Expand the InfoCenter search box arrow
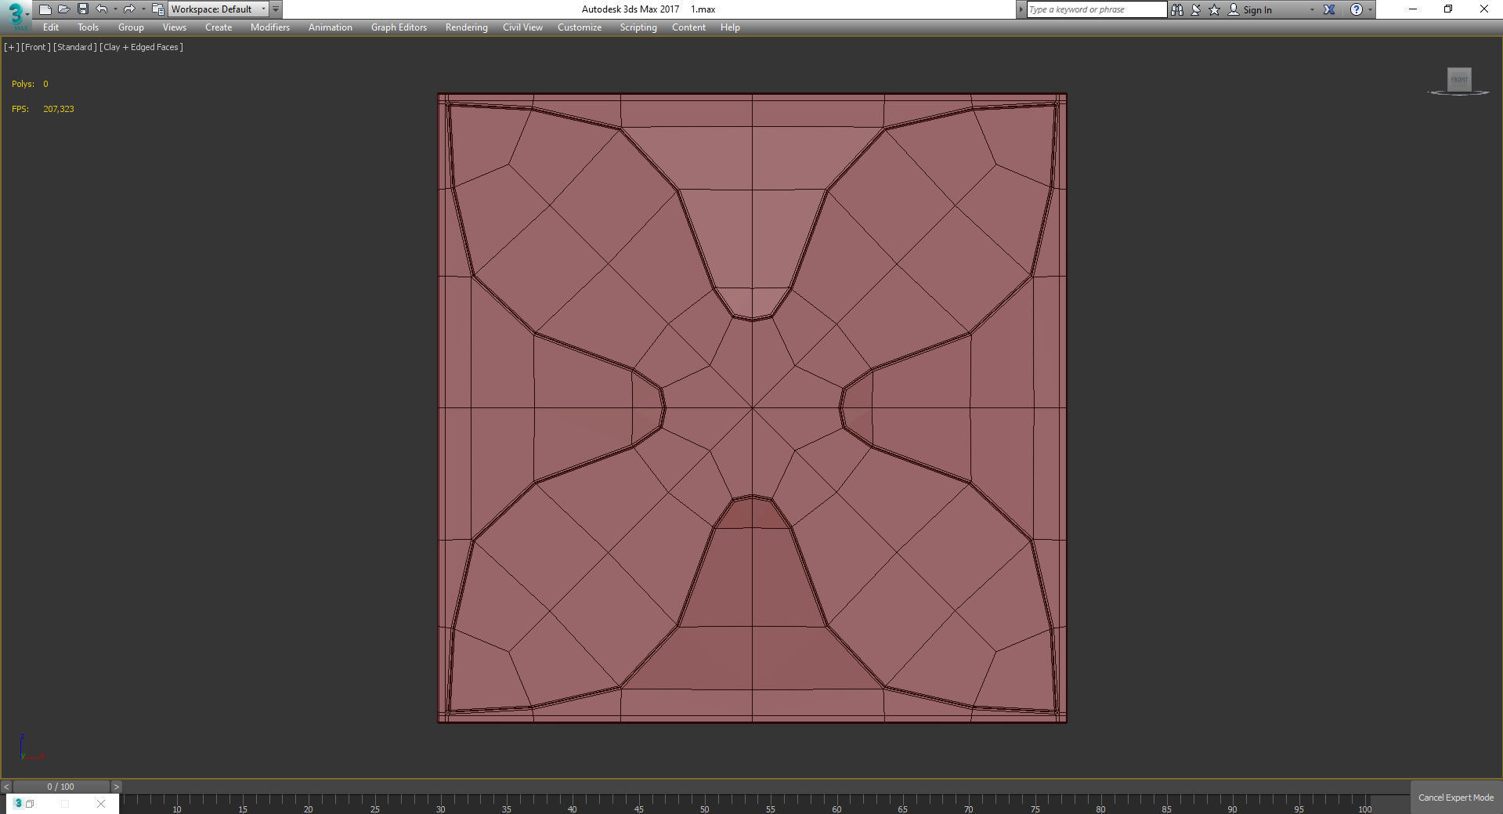Screen dimensions: 1503x814 [x=1021, y=9]
